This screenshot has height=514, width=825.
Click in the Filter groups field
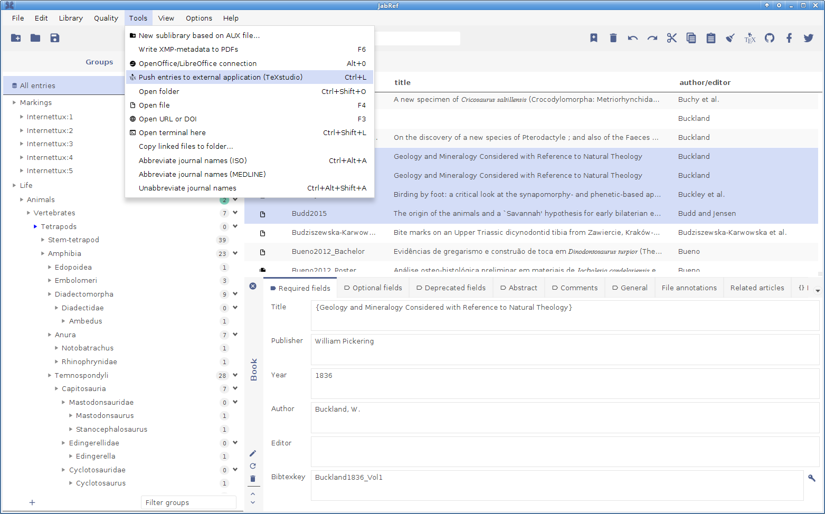tap(188, 502)
